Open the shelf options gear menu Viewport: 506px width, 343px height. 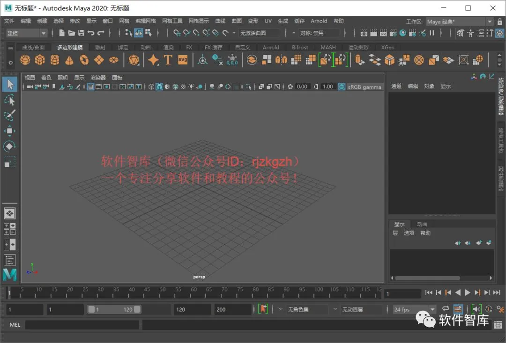point(11,63)
